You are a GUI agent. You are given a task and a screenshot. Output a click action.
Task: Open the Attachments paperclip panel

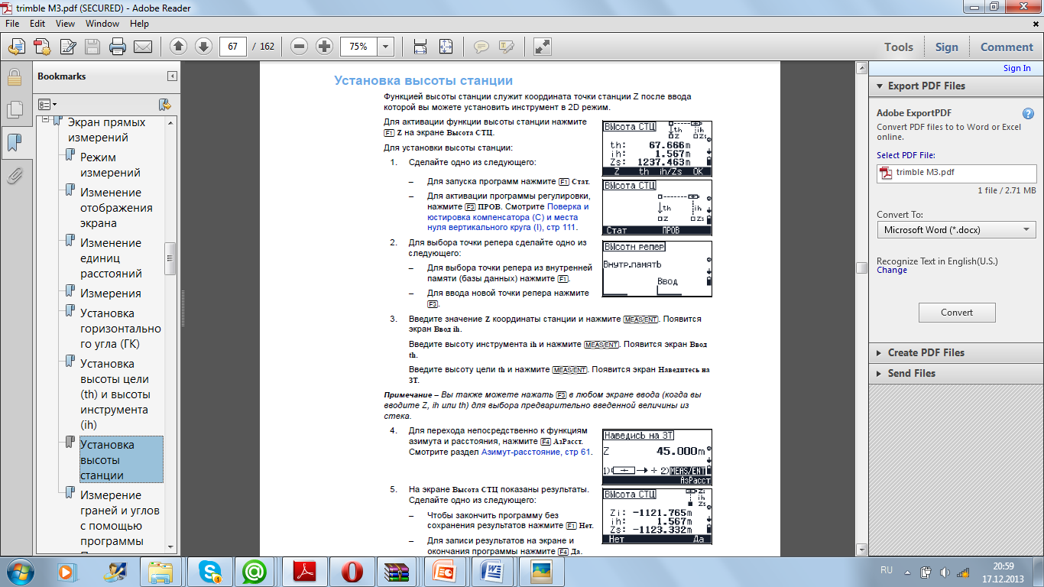14,176
